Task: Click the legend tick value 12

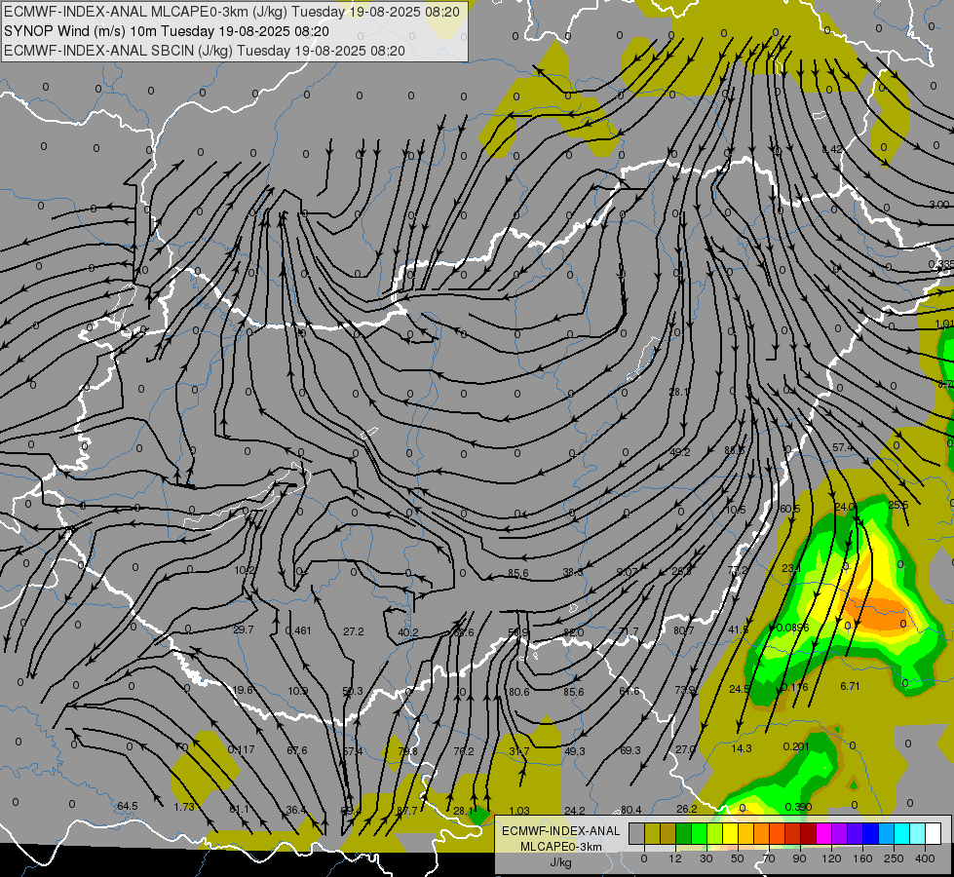Action: [x=674, y=858]
